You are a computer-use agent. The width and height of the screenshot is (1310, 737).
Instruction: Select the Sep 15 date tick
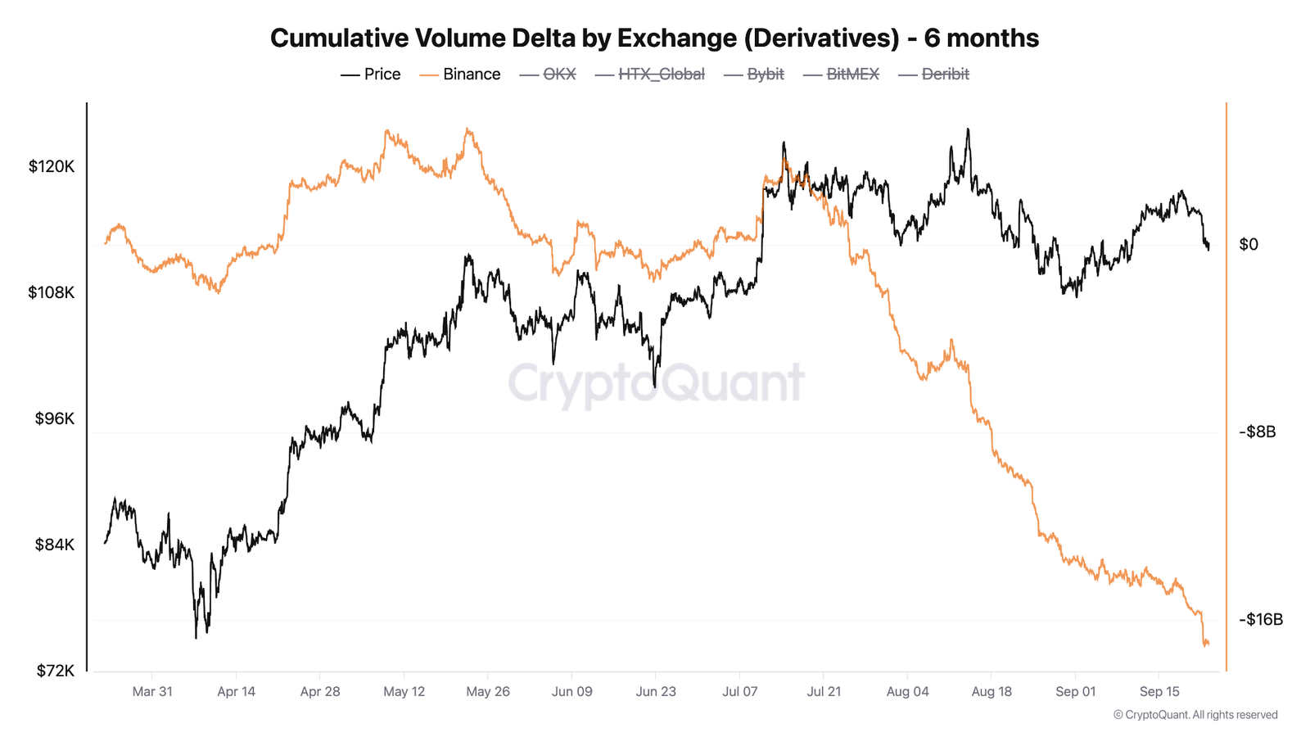pyautogui.click(x=1159, y=692)
